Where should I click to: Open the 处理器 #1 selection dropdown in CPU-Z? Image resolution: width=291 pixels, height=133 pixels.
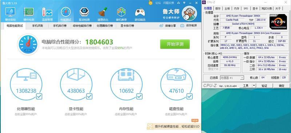[x=232, y=78]
